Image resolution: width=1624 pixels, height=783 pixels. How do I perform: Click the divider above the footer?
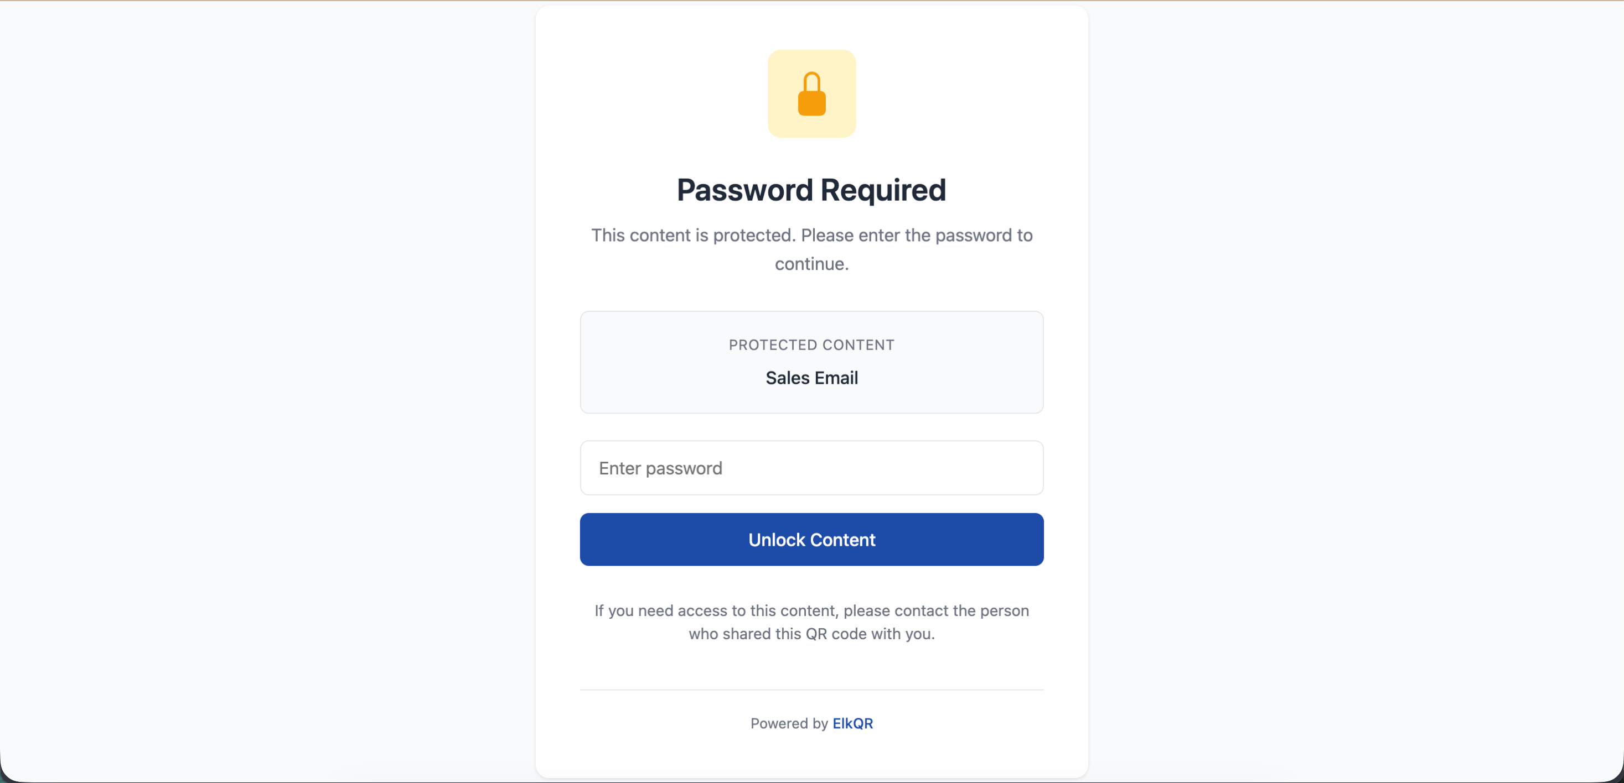(x=811, y=688)
